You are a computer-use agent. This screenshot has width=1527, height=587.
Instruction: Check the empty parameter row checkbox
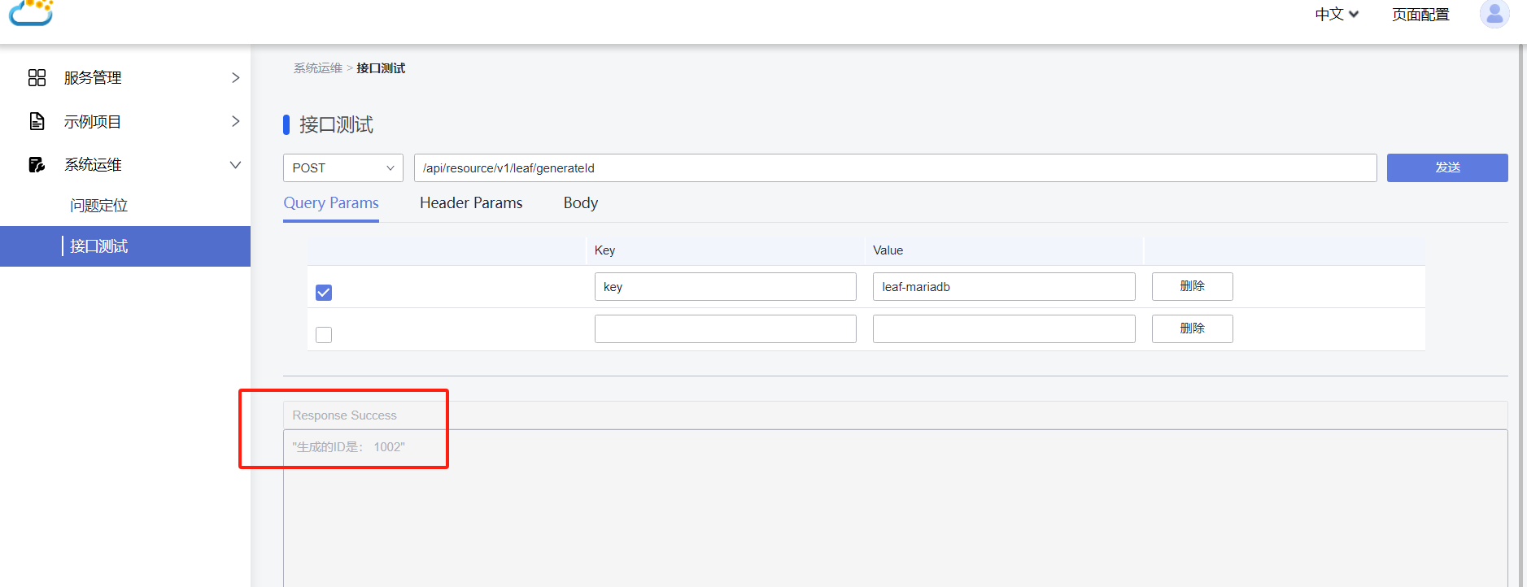tap(324, 335)
